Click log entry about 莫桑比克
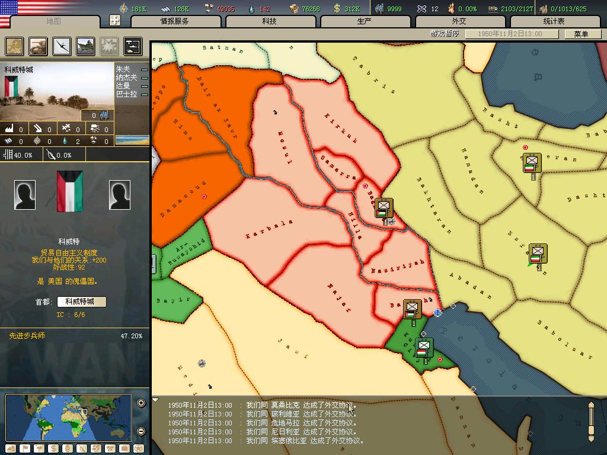Image resolution: width=607 pixels, height=455 pixels. (x=262, y=405)
